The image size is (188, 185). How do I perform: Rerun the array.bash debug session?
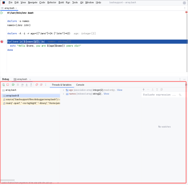click(3, 85)
